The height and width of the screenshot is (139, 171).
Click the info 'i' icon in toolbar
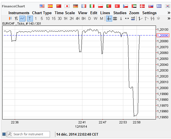pos(121,18)
